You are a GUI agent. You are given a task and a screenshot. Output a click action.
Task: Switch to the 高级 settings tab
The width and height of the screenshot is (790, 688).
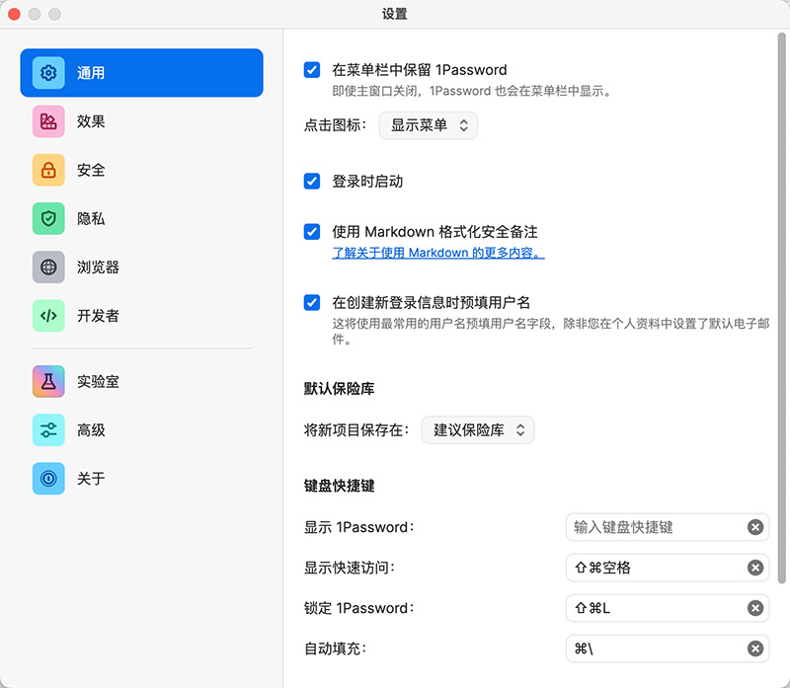pos(141,430)
